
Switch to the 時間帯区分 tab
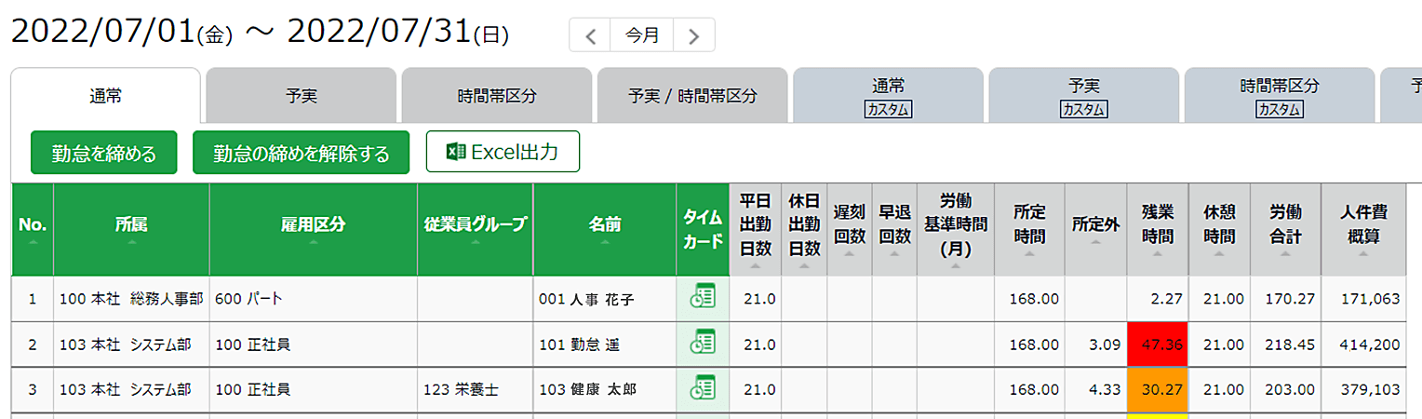pos(497,95)
